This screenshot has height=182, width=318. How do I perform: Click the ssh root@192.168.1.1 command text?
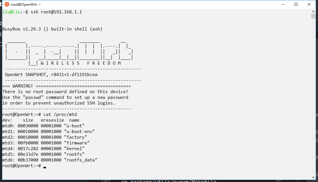[x=56, y=12]
